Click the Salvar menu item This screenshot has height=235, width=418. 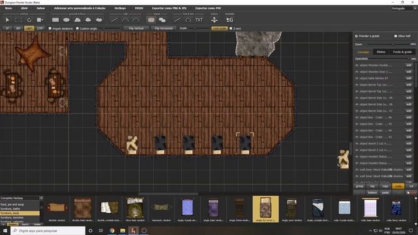tap(40, 8)
